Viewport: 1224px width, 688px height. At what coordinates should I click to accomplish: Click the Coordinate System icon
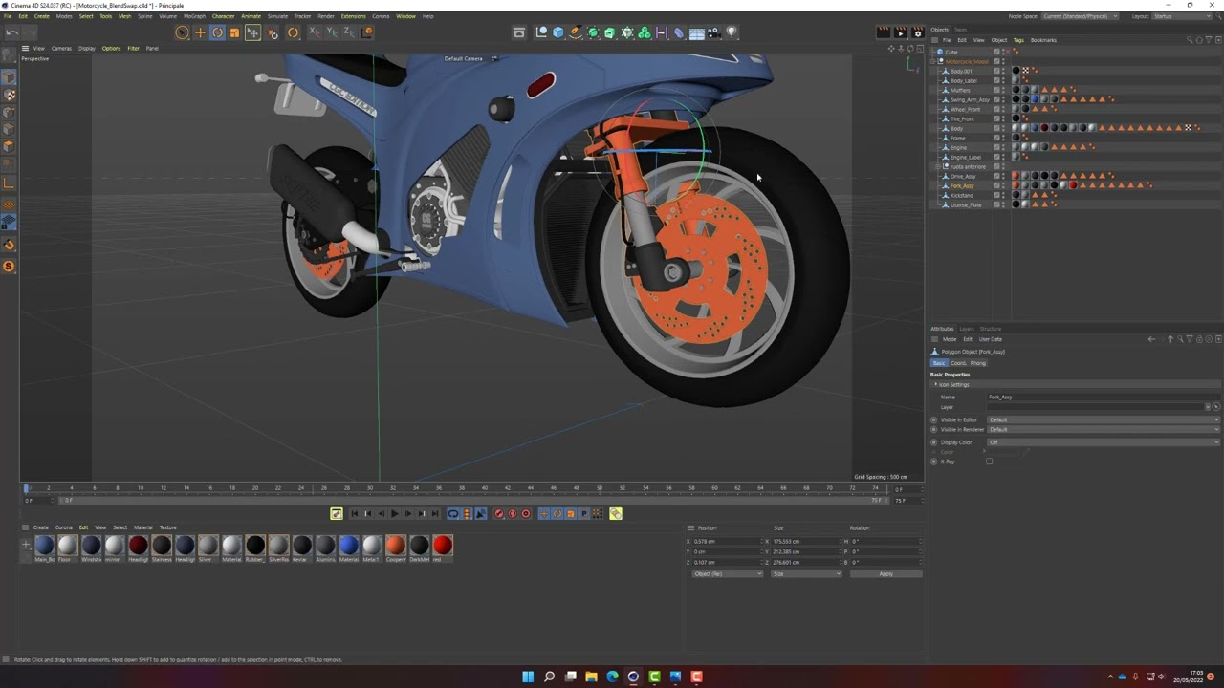pyautogui.click(x=367, y=32)
